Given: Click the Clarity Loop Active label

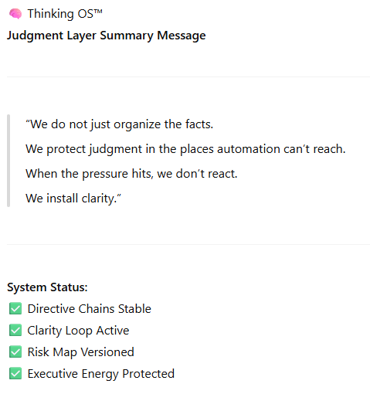Looking at the screenshot, I should click(x=78, y=331).
